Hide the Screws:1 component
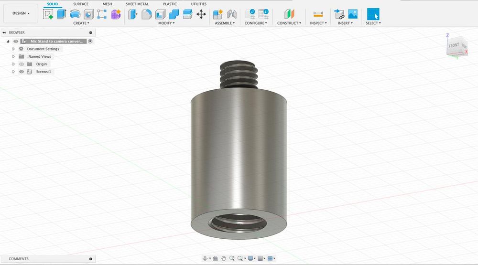 tap(22, 72)
